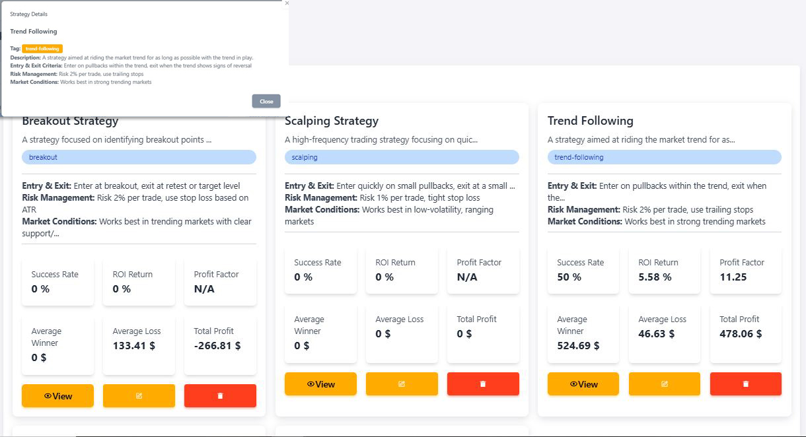
Task: Delete the Trend Following strategy with trash icon
Action: 746,384
